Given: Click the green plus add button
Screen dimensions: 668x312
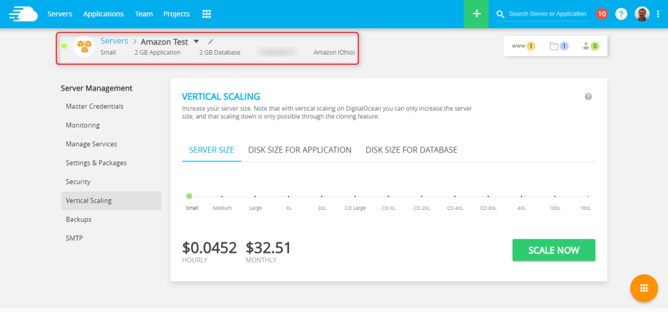Looking at the screenshot, I should [x=476, y=14].
